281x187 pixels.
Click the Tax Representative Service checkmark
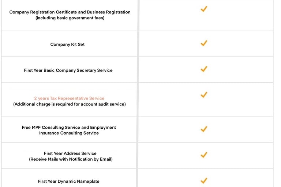click(204, 95)
